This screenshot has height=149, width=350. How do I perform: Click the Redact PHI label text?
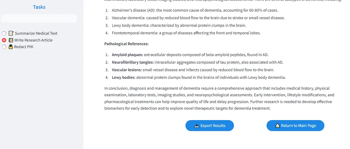[24, 47]
